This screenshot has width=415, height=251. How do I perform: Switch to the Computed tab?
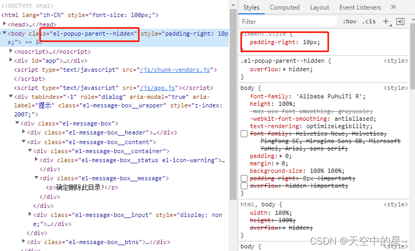click(x=284, y=7)
